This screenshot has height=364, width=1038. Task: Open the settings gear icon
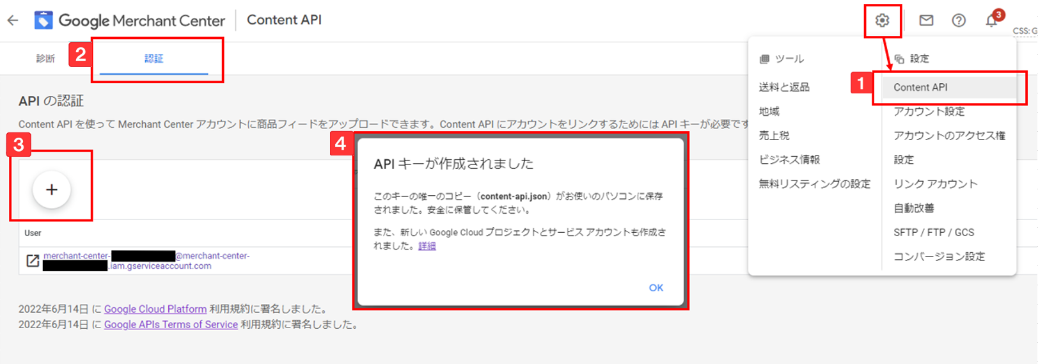[882, 20]
